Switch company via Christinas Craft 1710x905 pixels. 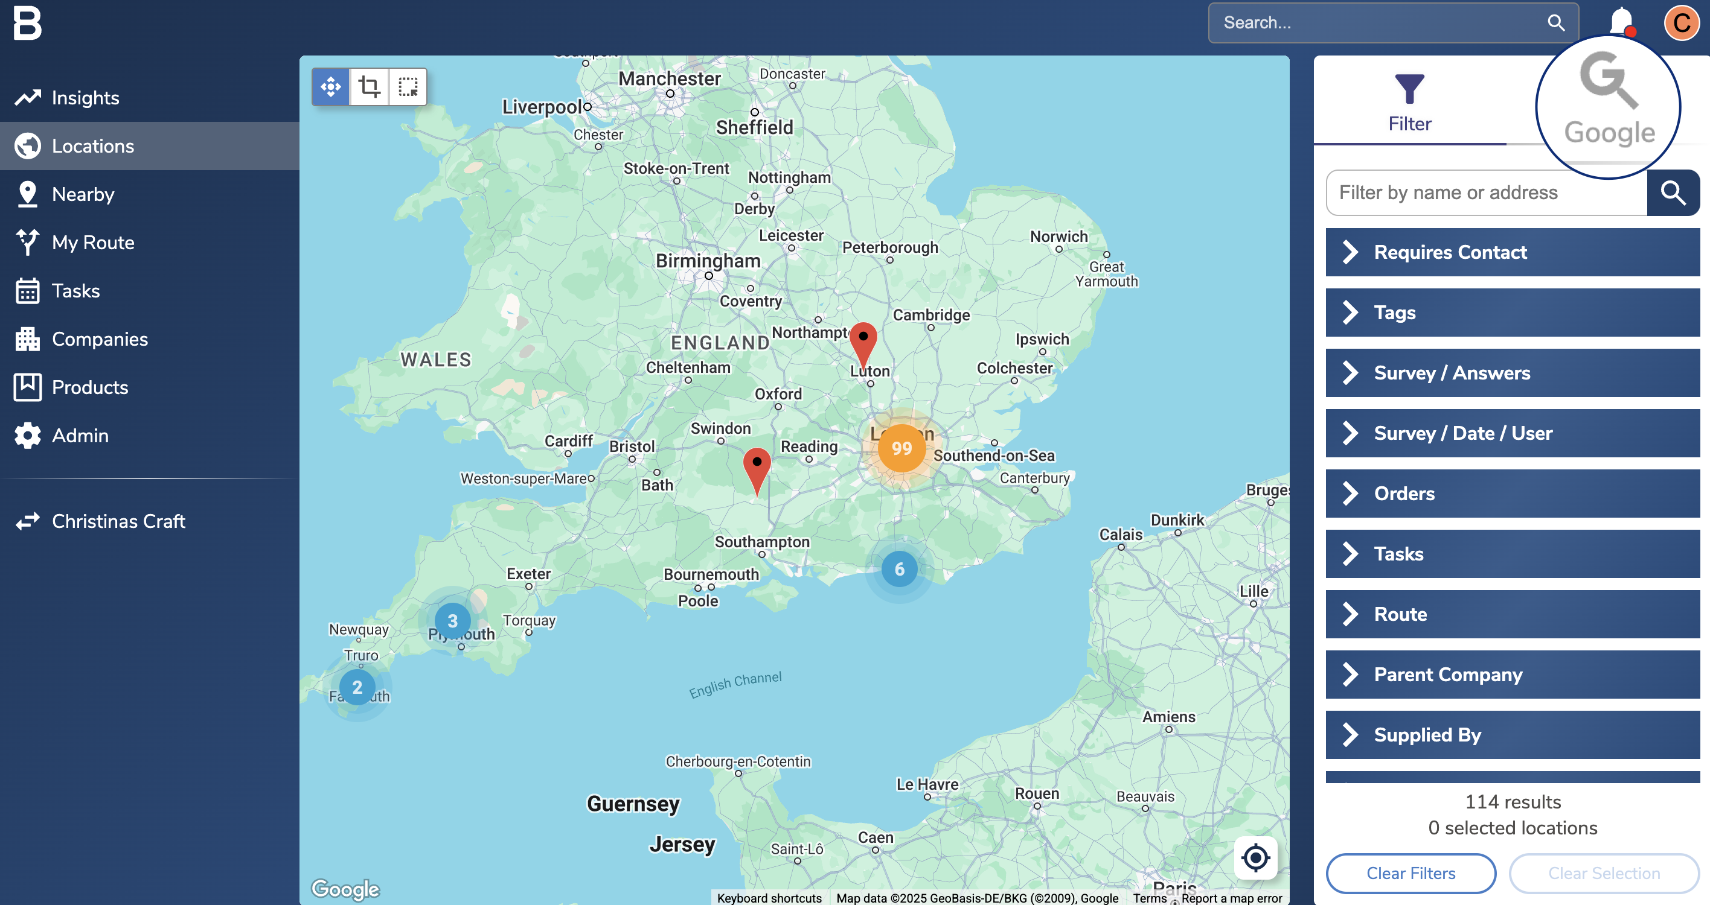tap(118, 521)
